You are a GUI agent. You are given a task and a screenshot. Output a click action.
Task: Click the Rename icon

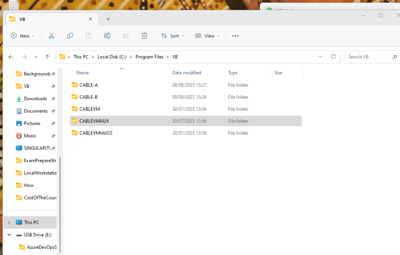coord(107,36)
